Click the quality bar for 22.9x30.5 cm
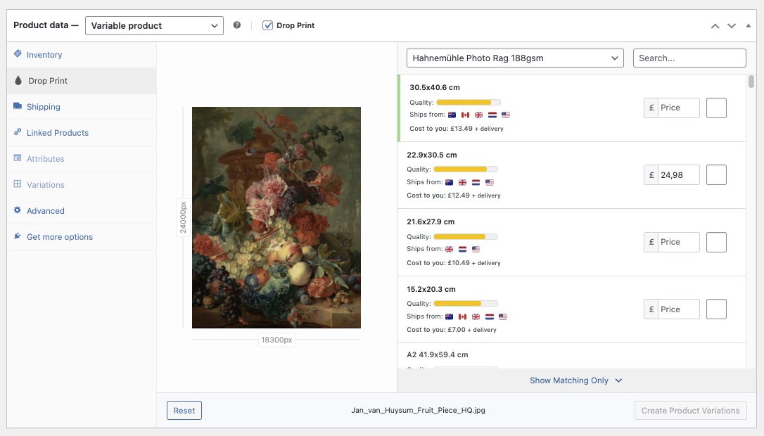The width and height of the screenshot is (764, 436). 465,169
